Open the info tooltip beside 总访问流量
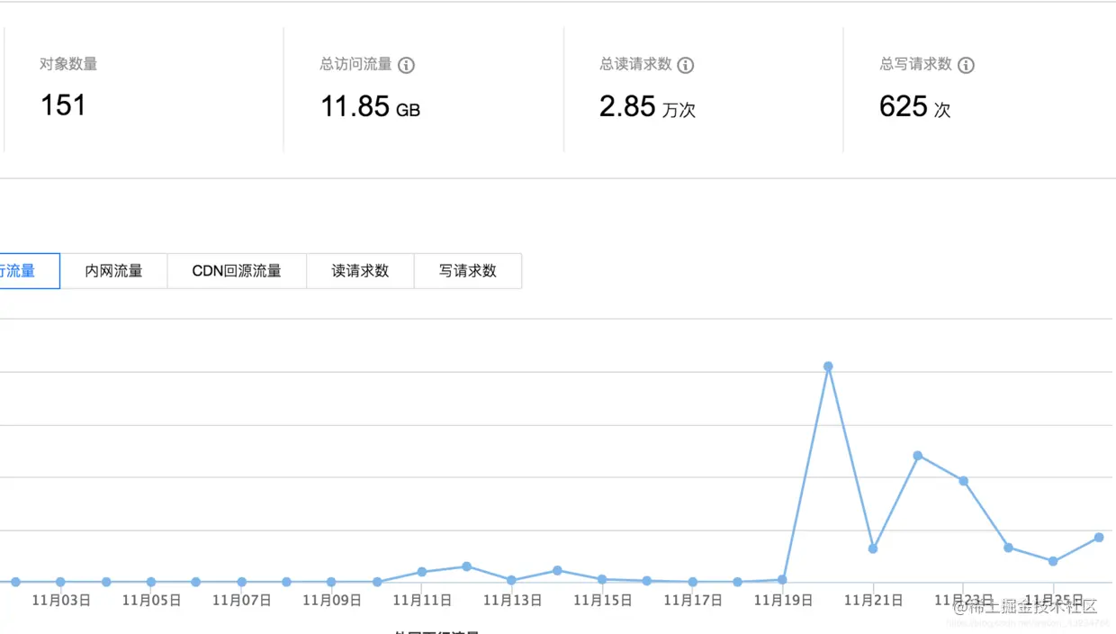Viewport: 1116px width, 634px height. 404,64
